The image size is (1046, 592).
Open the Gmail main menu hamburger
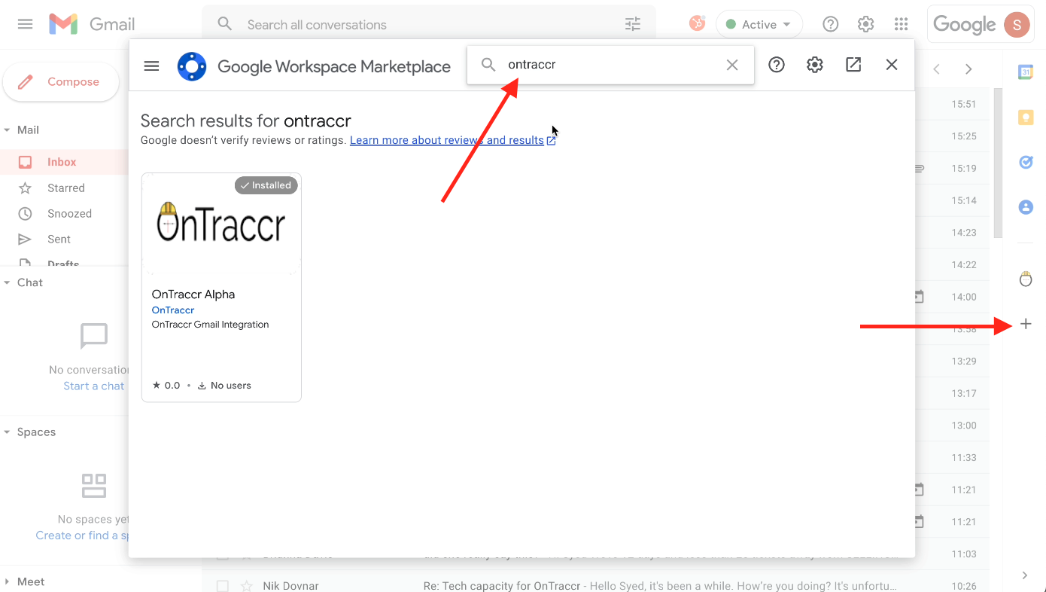[x=25, y=24]
